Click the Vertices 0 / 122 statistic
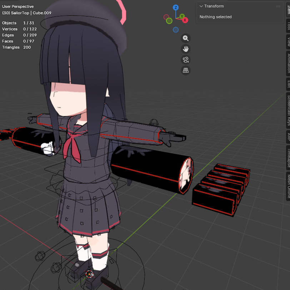Viewport: 290px width, 290px height. pos(19,29)
